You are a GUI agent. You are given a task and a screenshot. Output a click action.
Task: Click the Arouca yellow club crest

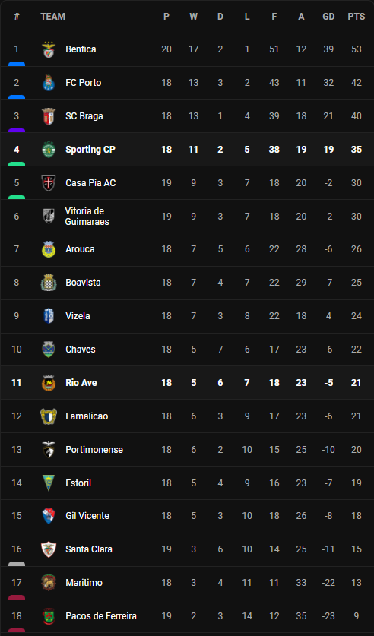(49, 249)
